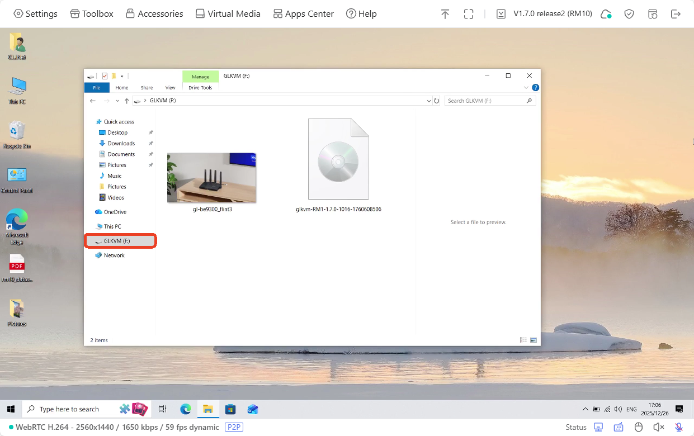Click the upload icon in the KVM top bar
694x436 pixels.
[x=445, y=13]
